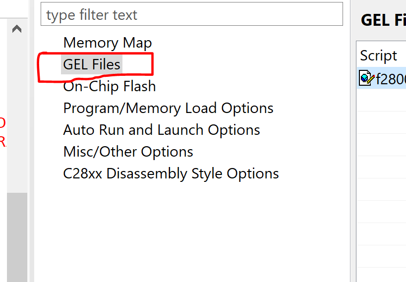Click the GEL Files panel heading
This screenshot has height=282, width=406.
(x=383, y=20)
